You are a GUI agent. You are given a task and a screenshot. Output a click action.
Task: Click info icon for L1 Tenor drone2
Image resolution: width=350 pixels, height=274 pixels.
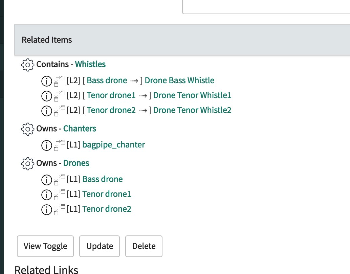47,209
